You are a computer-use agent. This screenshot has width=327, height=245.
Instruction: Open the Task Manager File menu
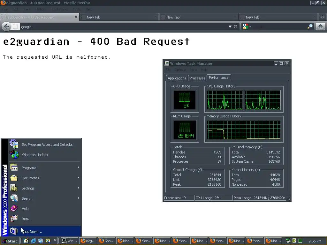click(168, 70)
